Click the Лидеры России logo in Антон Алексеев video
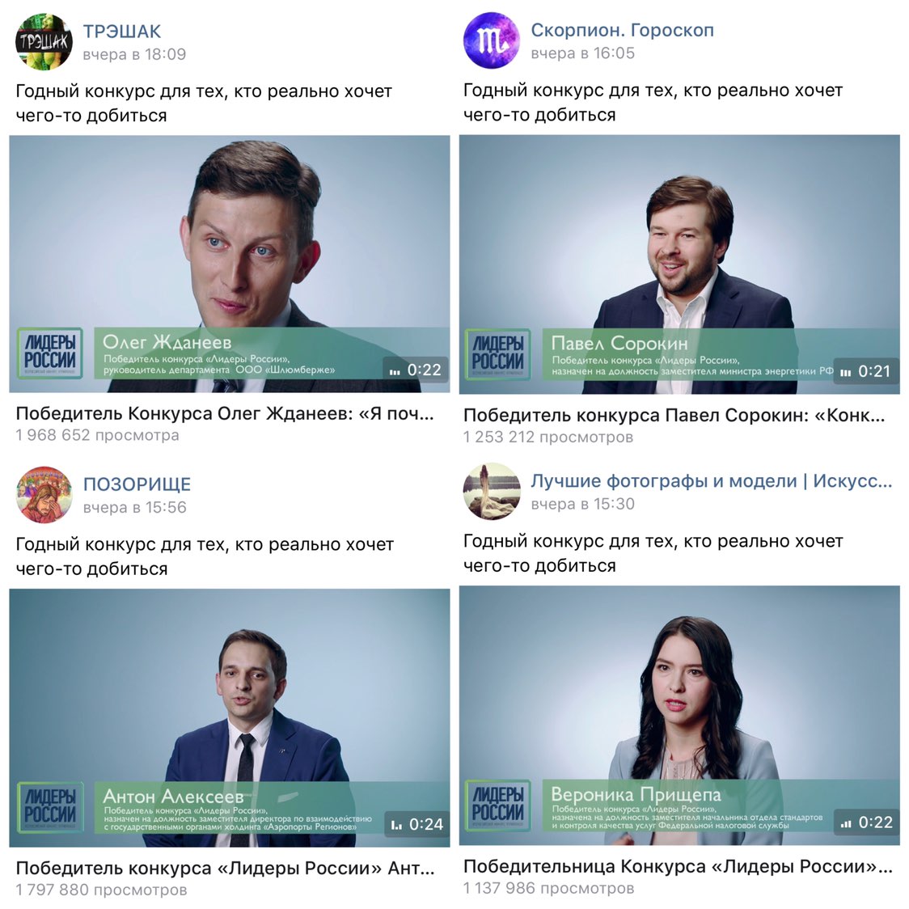Image resolution: width=909 pixels, height=909 pixels. 50,808
